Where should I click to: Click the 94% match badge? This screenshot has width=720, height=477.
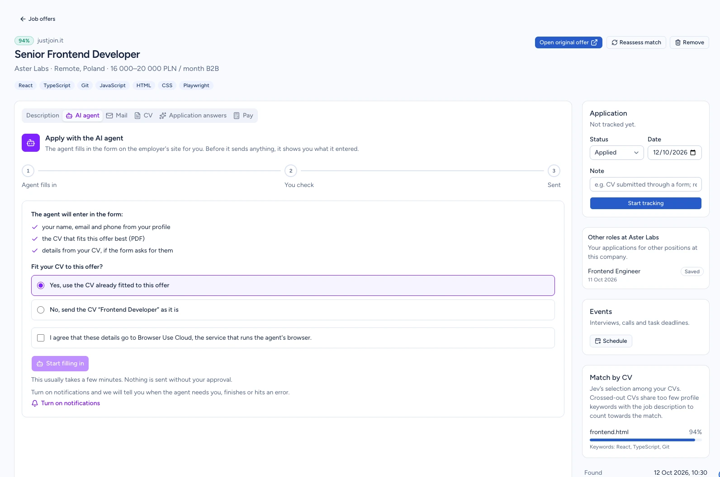click(24, 41)
